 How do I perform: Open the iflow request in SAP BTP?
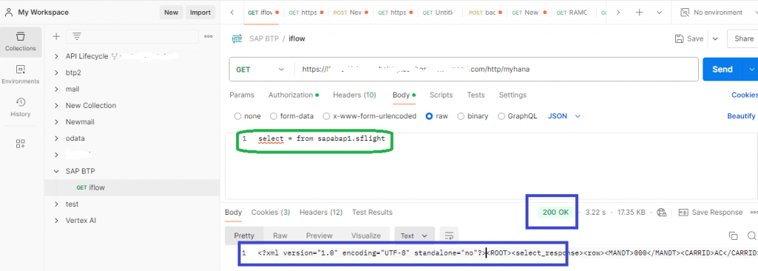coord(132,188)
